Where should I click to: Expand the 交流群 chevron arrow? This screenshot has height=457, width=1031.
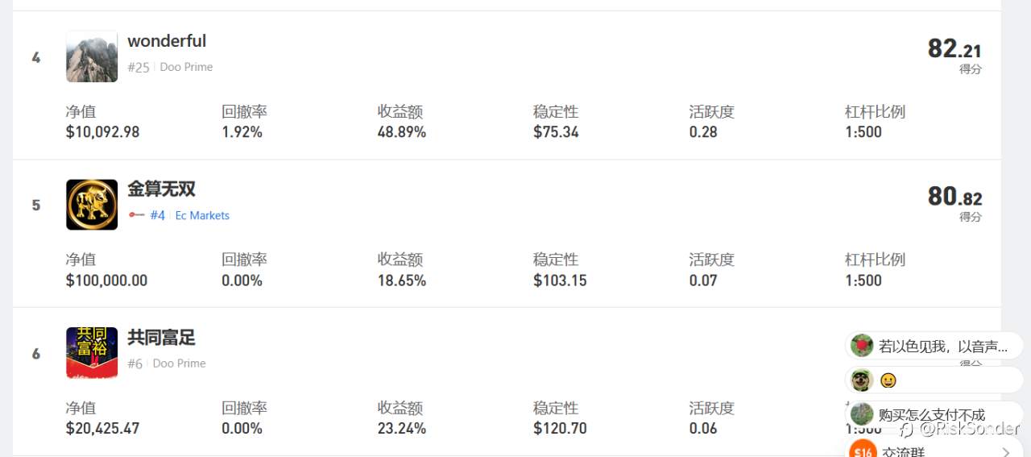(1006, 451)
